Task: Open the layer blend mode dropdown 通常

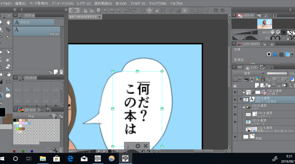Action: pyautogui.click(x=249, y=73)
